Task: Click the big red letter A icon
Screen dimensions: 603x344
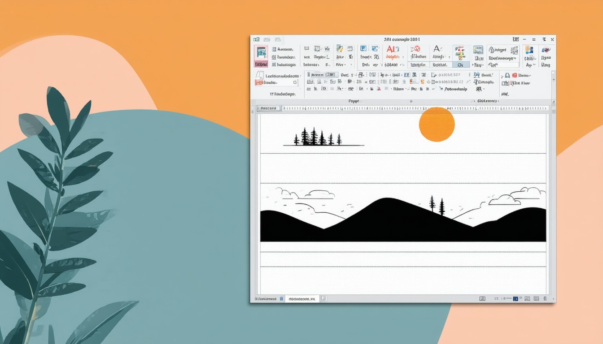Action: tap(392, 49)
